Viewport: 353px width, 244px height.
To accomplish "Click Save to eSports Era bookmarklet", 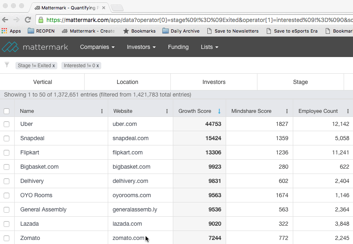I will click(292, 31).
